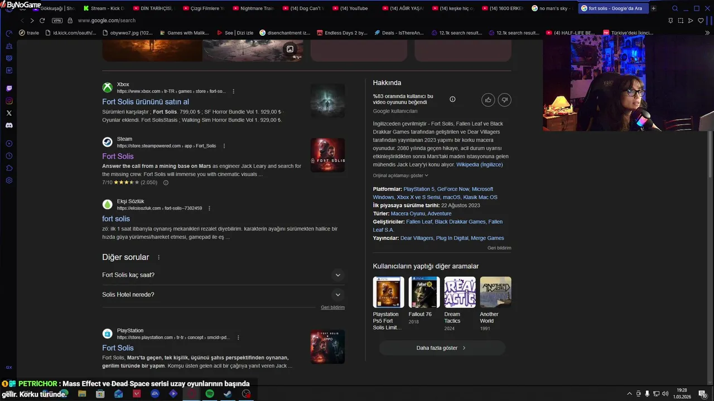Open Spotify from the taskbar
The width and height of the screenshot is (714, 401).
click(x=210, y=394)
